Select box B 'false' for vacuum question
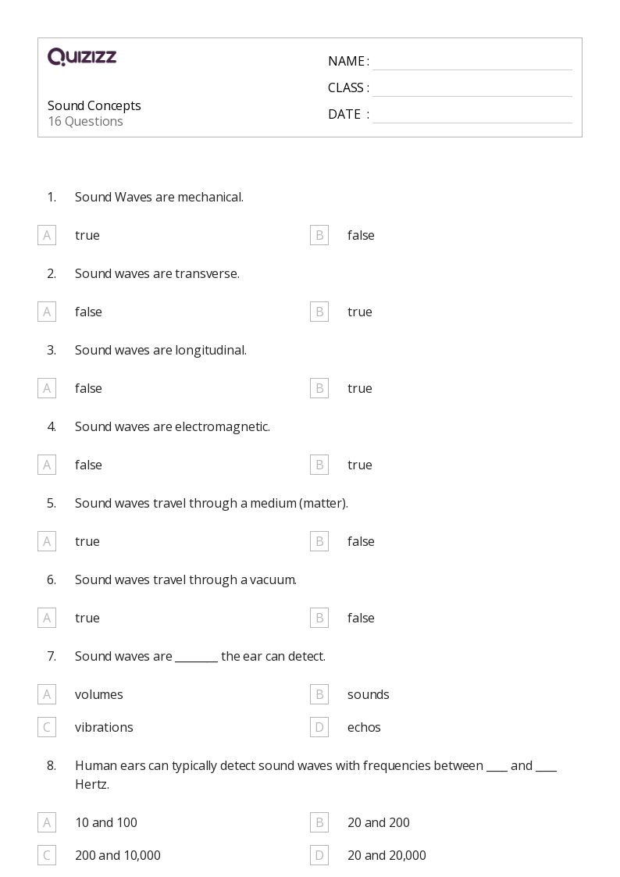The width and height of the screenshot is (620, 877). 319,618
